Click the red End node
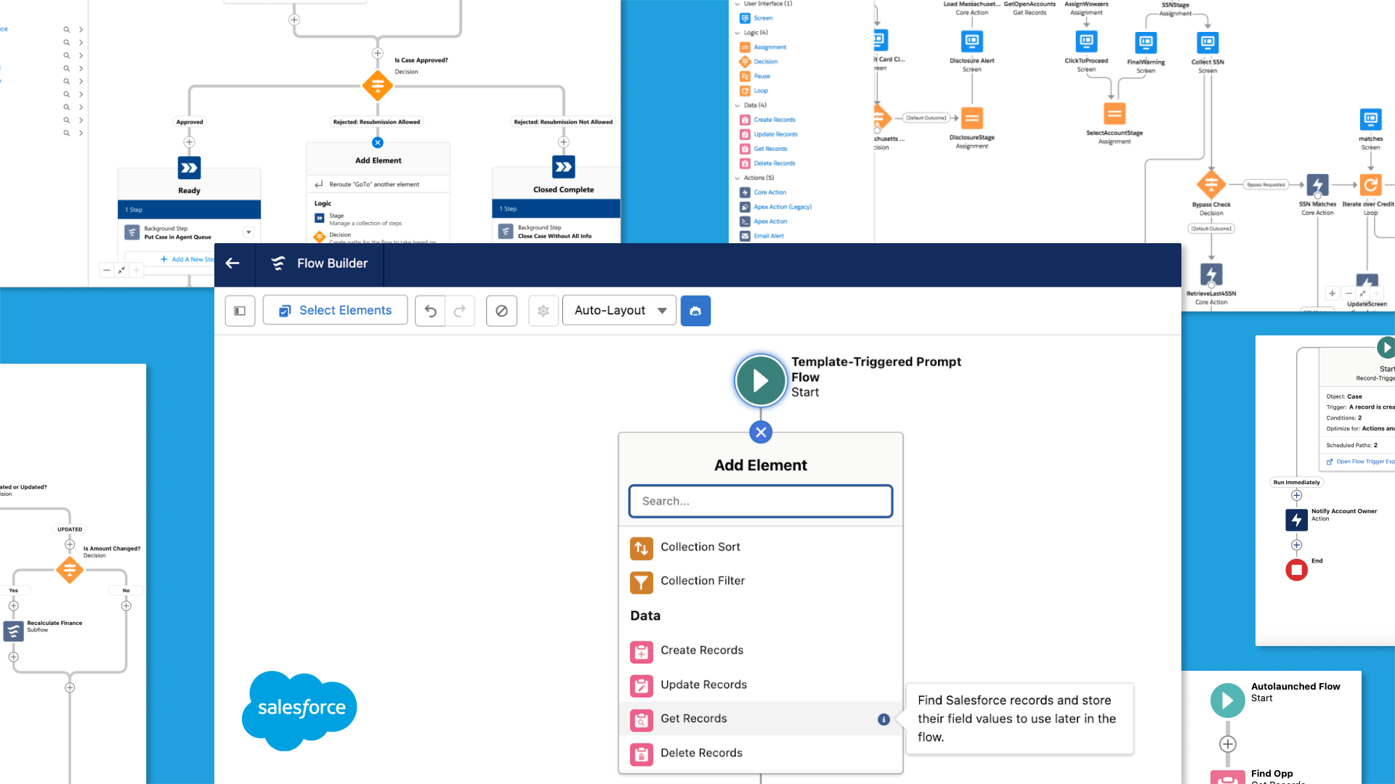The height and width of the screenshot is (784, 1395). pos(1297,570)
